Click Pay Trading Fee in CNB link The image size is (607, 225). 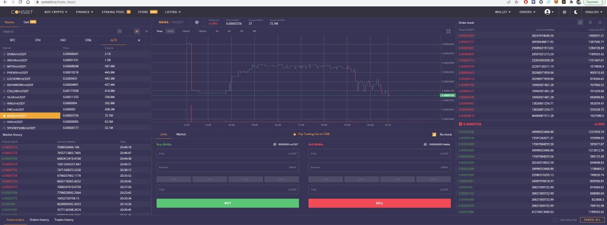(x=314, y=134)
